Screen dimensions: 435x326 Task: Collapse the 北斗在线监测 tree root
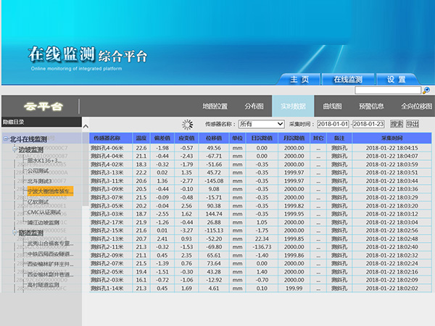[x=7, y=139]
